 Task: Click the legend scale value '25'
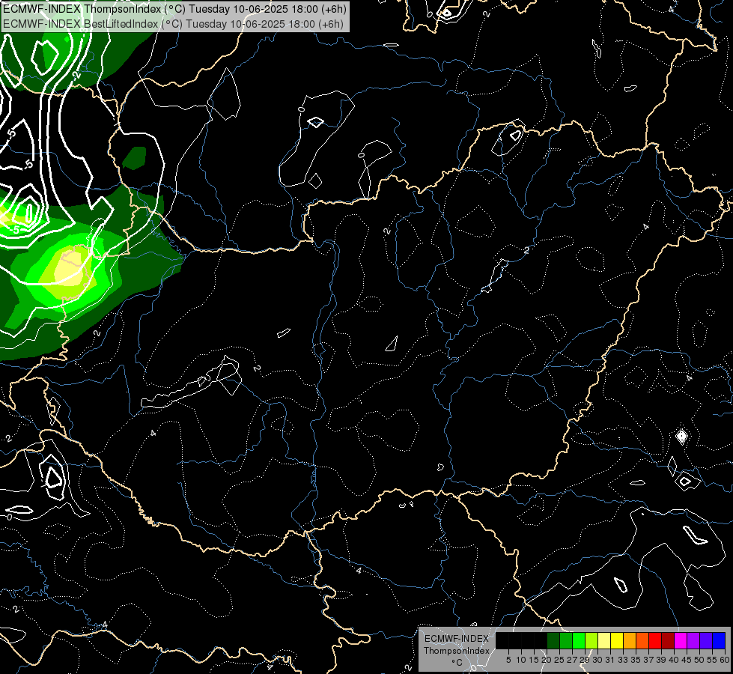(x=559, y=660)
